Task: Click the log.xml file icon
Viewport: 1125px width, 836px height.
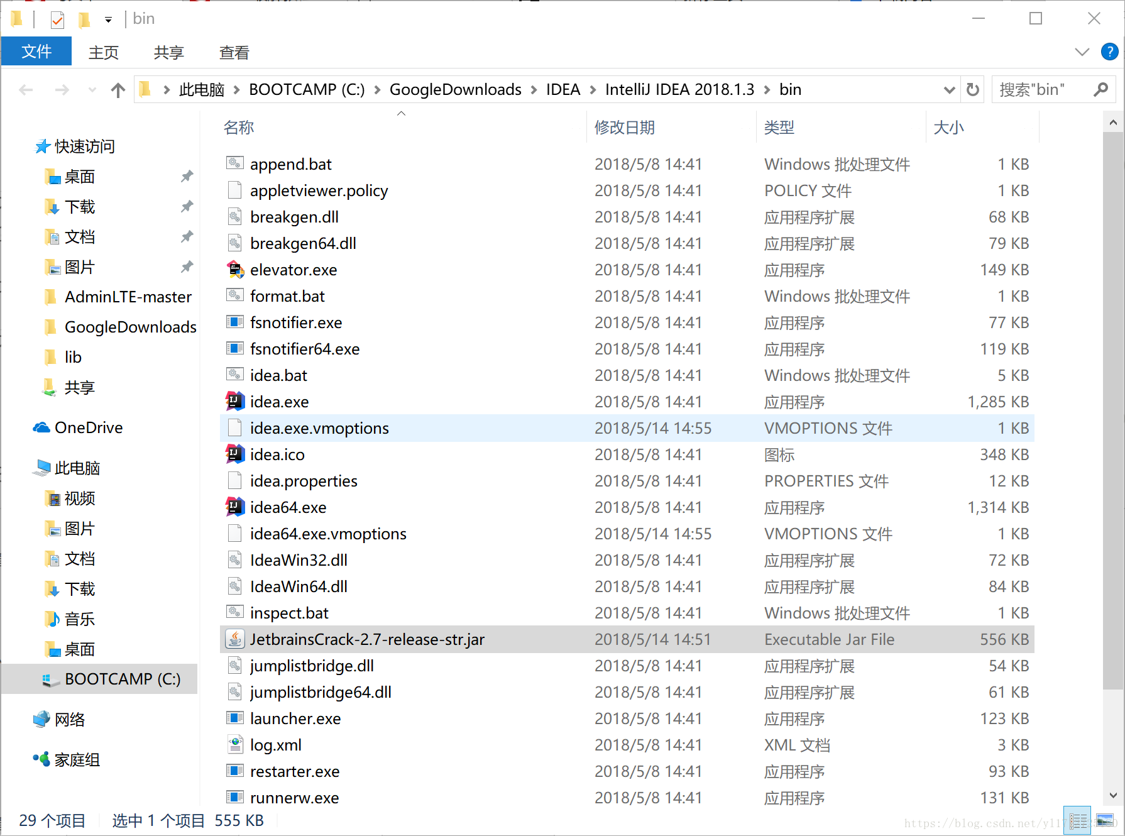Action: click(x=235, y=745)
